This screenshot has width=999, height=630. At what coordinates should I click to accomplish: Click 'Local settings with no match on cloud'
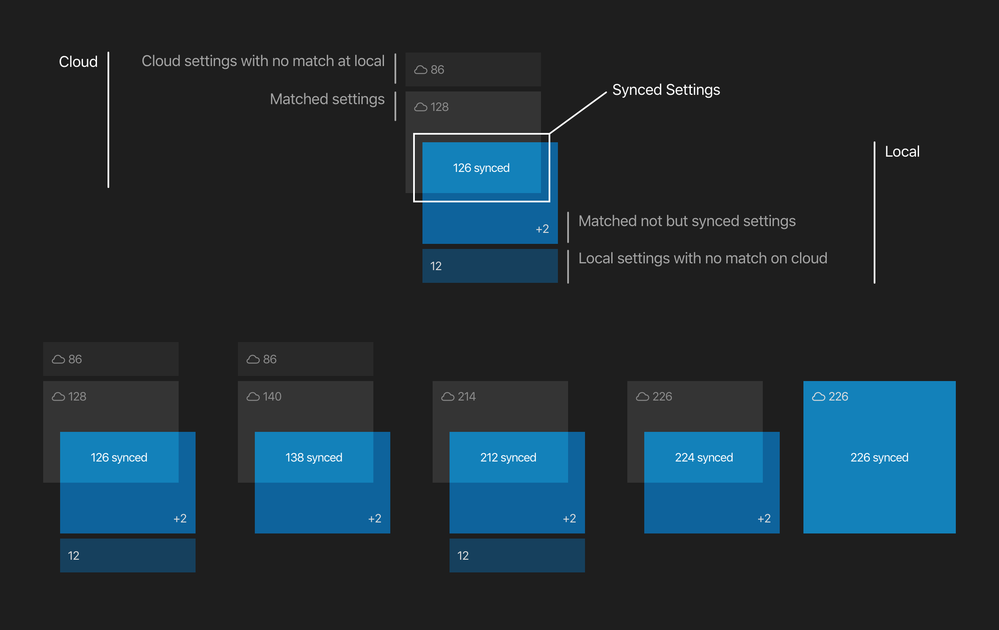coord(703,258)
